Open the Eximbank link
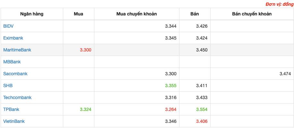This screenshot has width=294, height=128. pos(13,38)
